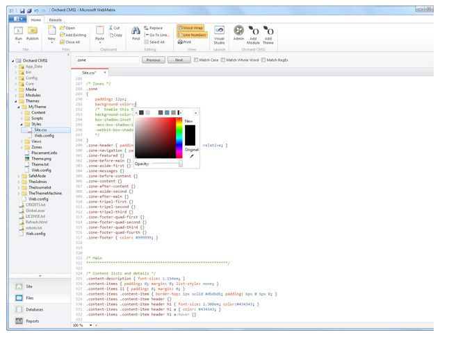Click the find text field containing .zone
449x337 pixels.
tap(107, 60)
